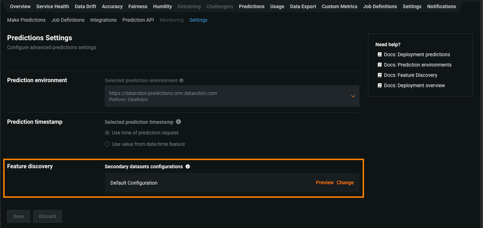Viewport: 483px width, 228px height.
Task: Open the Custom Metrics tab
Action: click(339, 6)
